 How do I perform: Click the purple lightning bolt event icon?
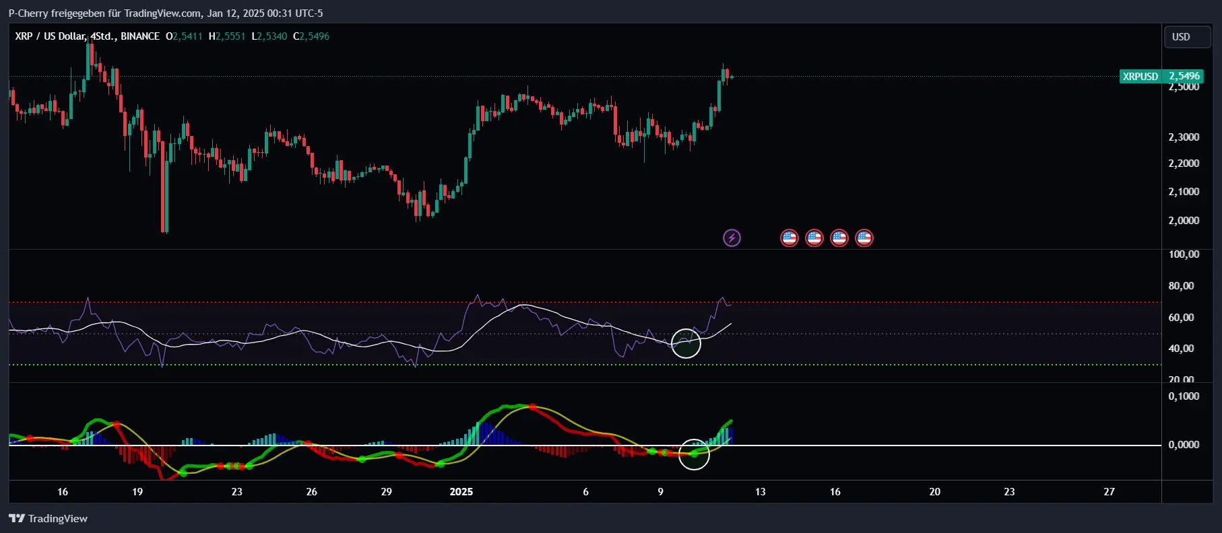click(x=732, y=238)
